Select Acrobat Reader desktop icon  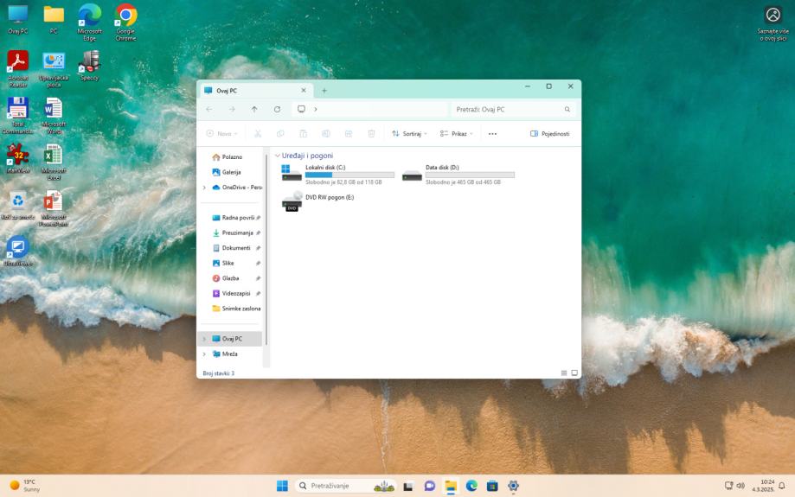(18, 69)
